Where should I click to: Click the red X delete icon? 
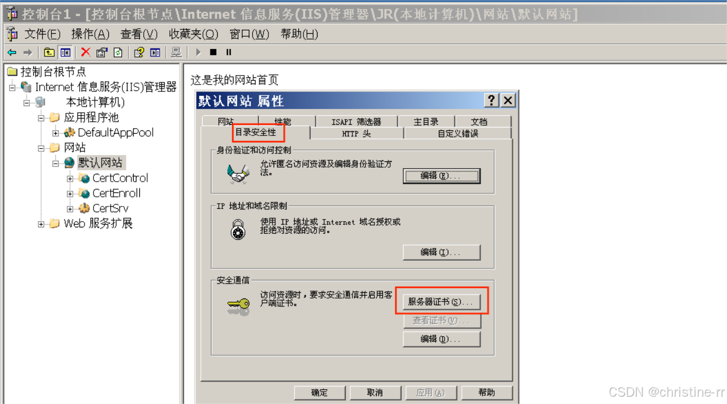click(x=86, y=52)
